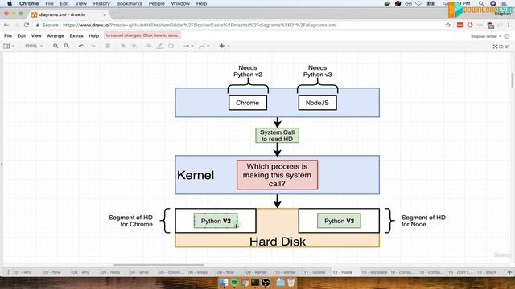The height and width of the screenshot is (289, 515).
Task: Click the Segment of HD for Node text
Action: tap(423, 221)
